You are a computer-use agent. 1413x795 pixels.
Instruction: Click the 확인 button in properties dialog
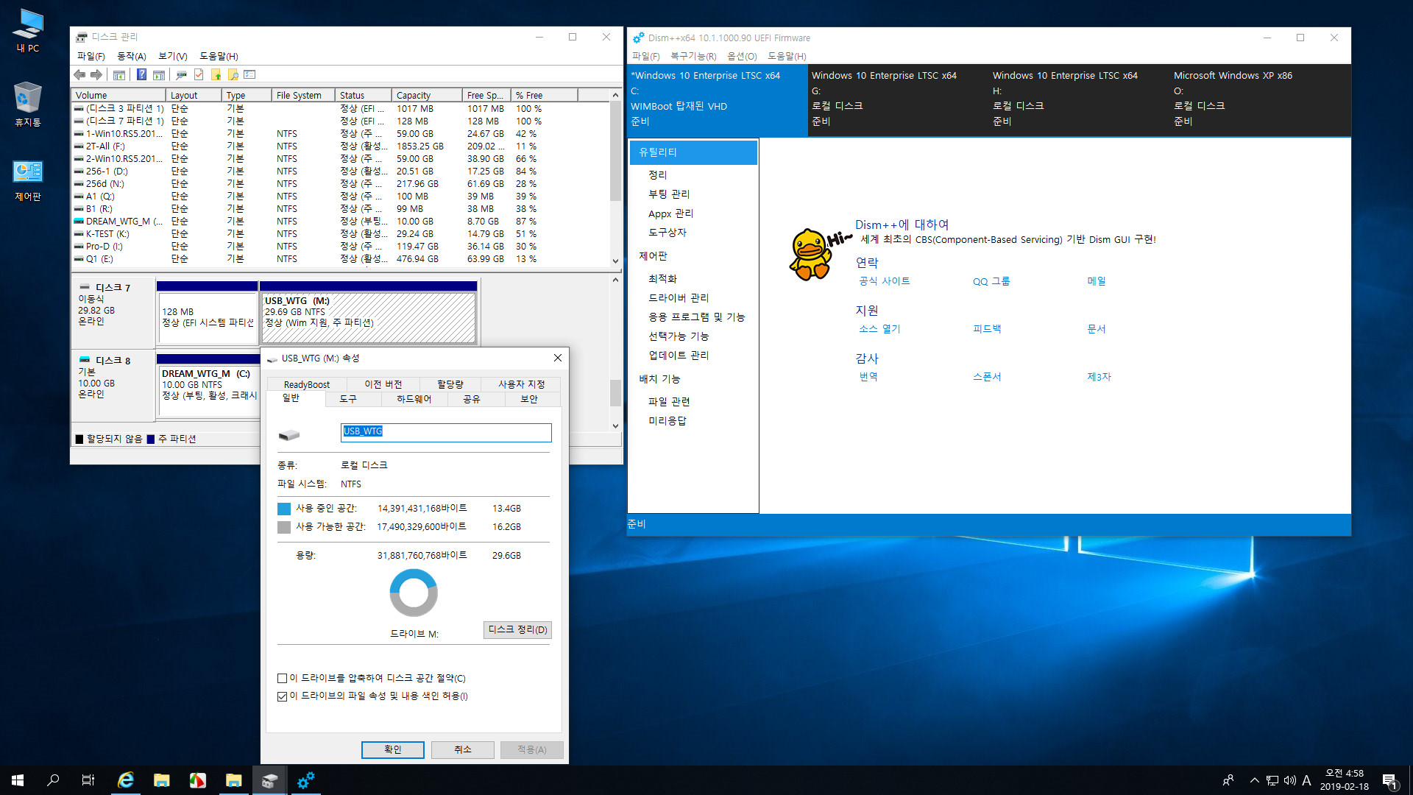coord(393,749)
